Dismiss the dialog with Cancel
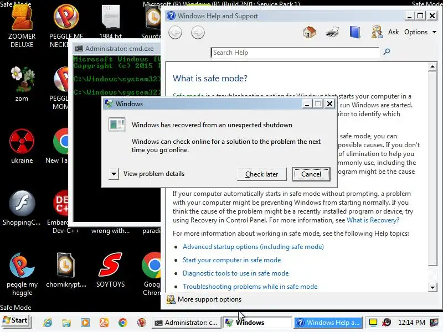This screenshot has width=443, height=332. point(311,174)
